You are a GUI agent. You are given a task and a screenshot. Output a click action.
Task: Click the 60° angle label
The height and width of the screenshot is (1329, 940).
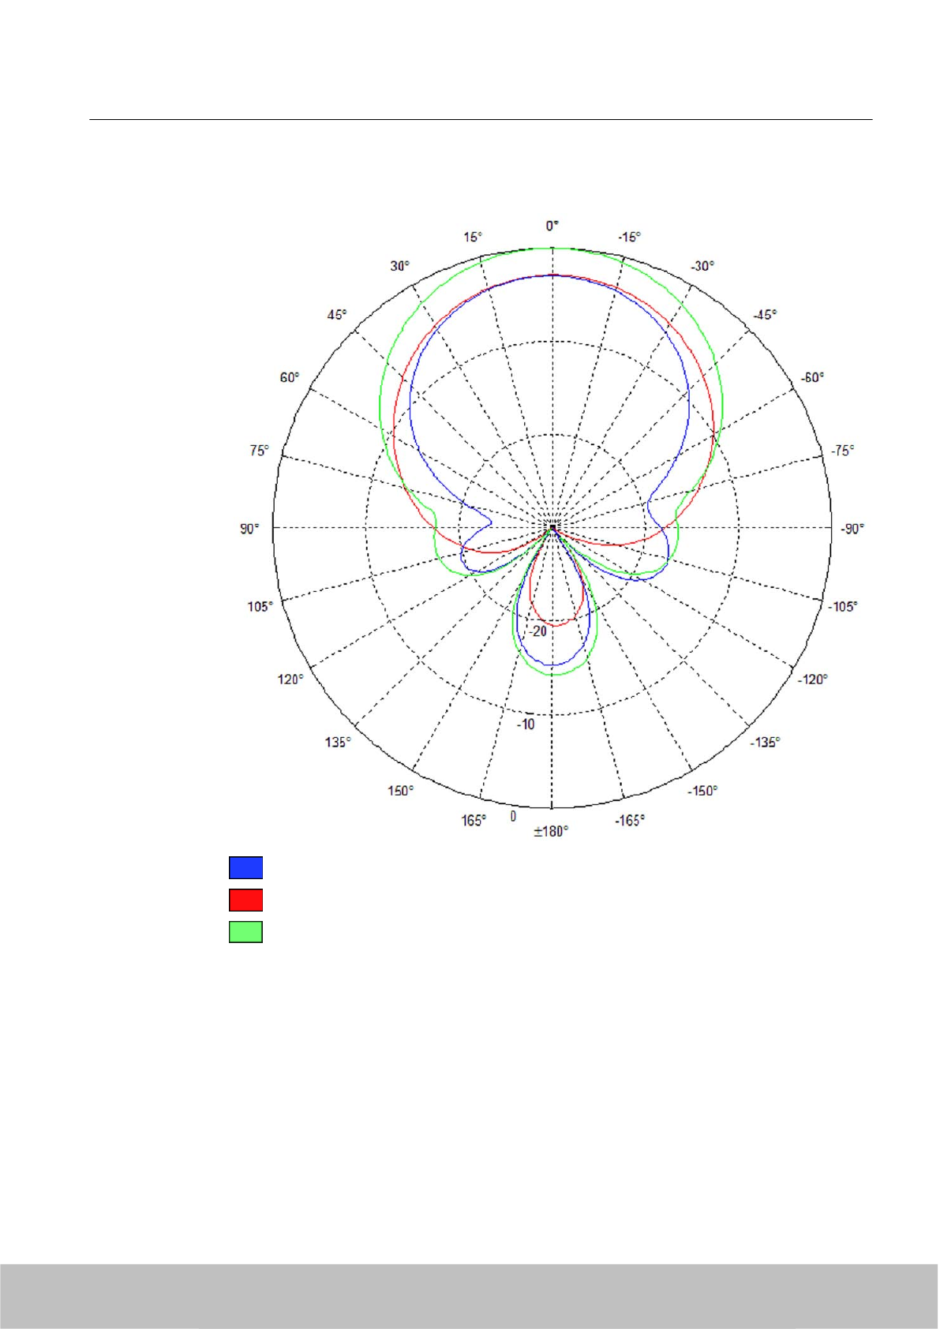pyautogui.click(x=290, y=378)
